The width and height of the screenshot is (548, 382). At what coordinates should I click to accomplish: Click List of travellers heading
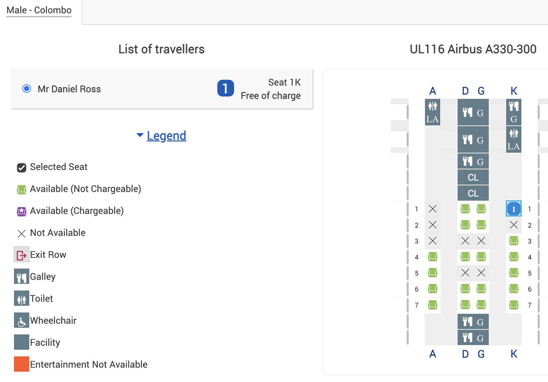click(162, 49)
